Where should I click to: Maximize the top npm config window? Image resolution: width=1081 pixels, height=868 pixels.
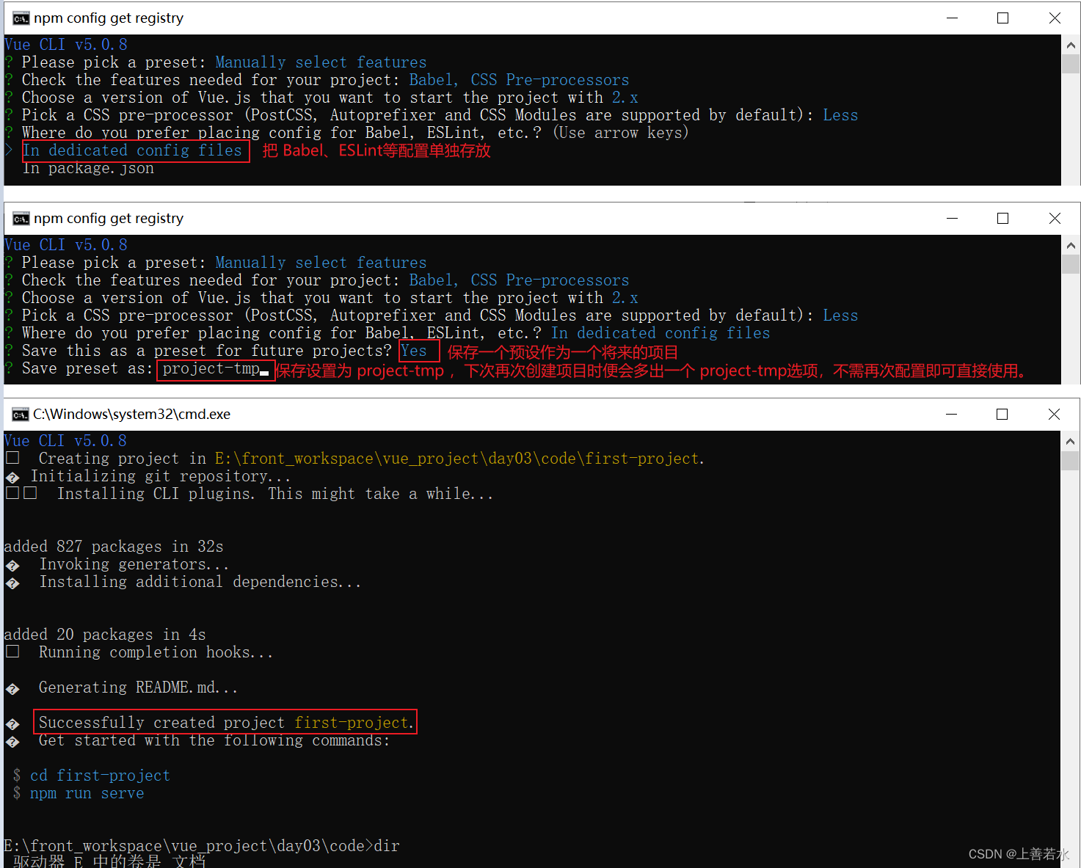(x=1002, y=18)
